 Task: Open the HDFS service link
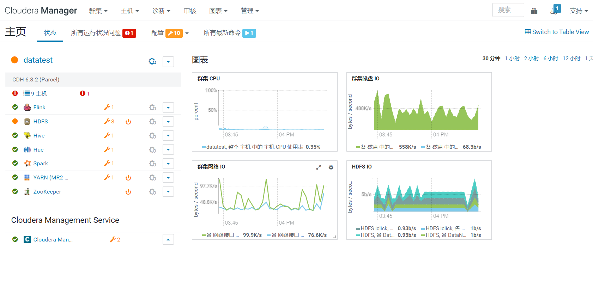tap(41, 122)
